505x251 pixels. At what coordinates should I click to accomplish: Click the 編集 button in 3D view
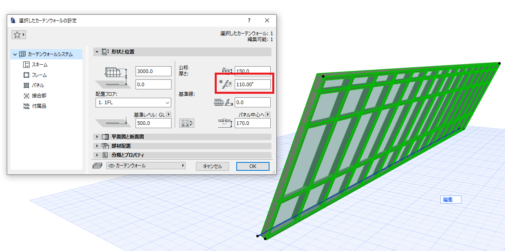[451, 200]
